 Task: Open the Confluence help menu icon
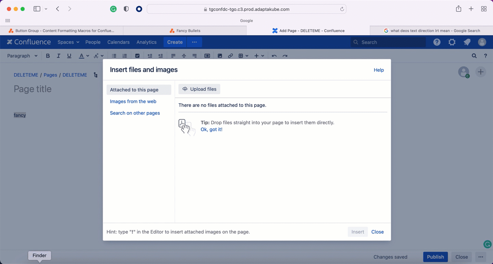pos(437,42)
